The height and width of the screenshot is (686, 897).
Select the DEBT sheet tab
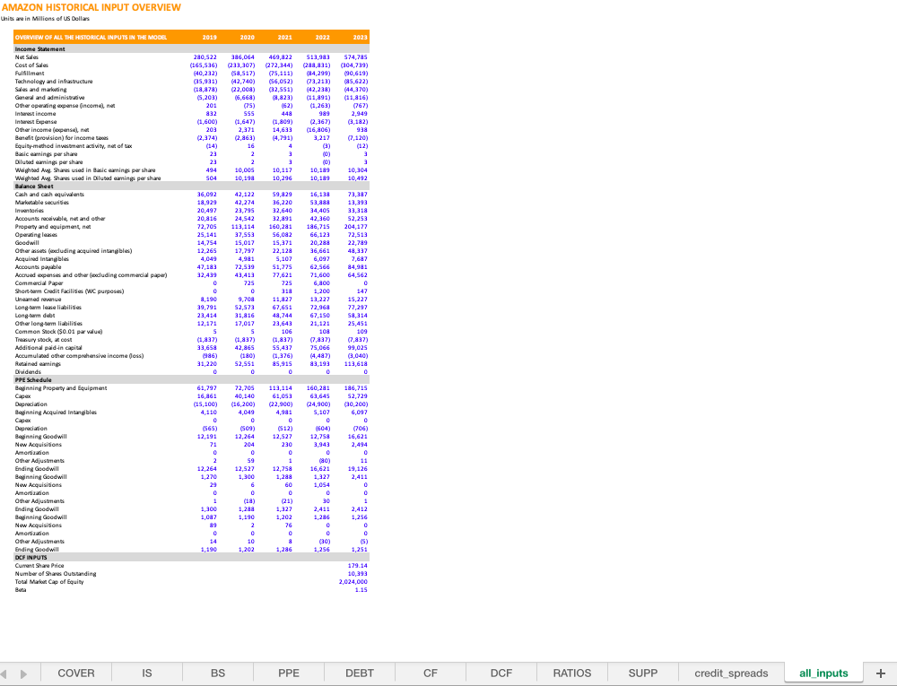pyautogui.click(x=360, y=673)
